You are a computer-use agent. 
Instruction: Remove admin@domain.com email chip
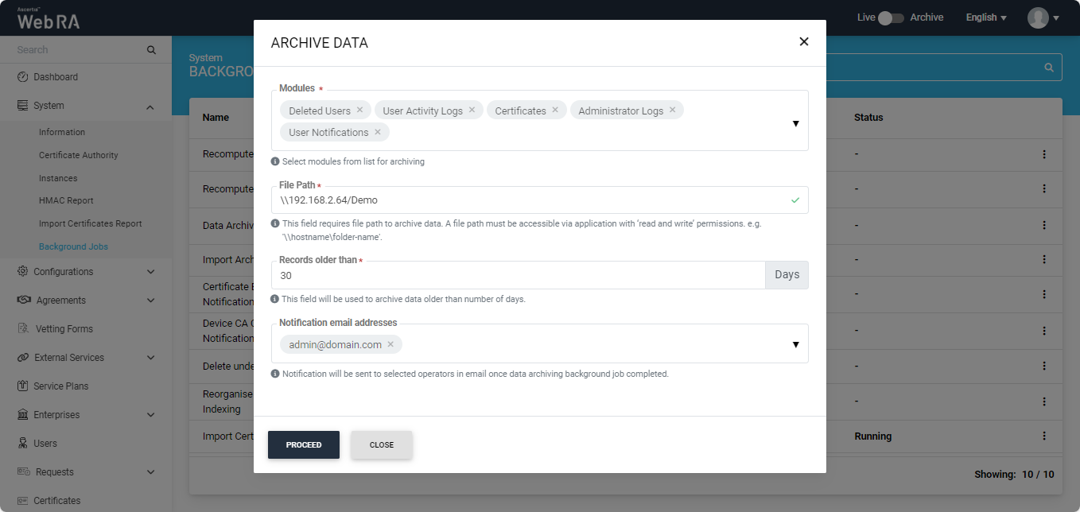[x=390, y=344]
